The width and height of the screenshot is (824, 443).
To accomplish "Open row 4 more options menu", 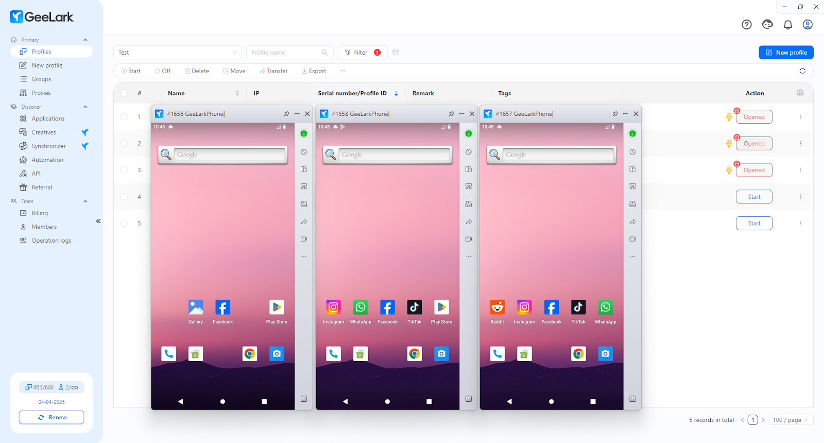I will [x=801, y=196].
